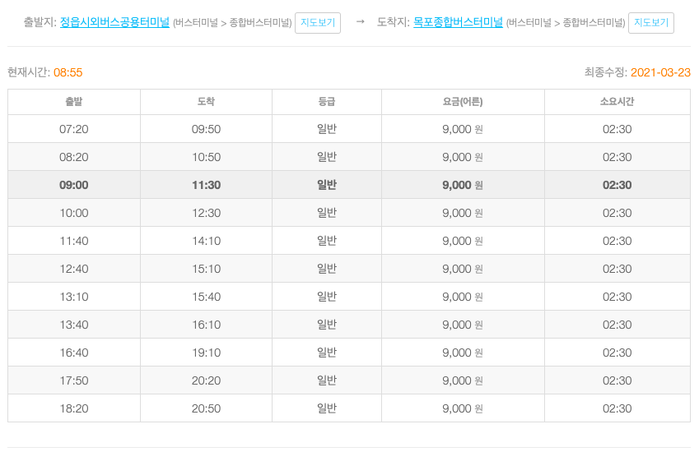Select the 08:20 departure time cell
699x461 pixels.
click(x=74, y=157)
